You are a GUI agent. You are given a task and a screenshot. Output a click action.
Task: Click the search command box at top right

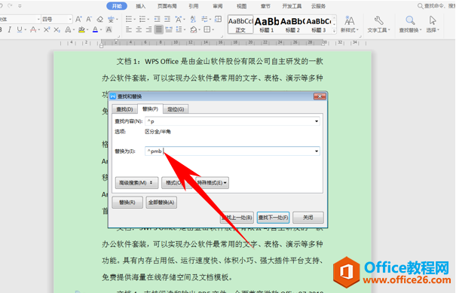point(436,6)
